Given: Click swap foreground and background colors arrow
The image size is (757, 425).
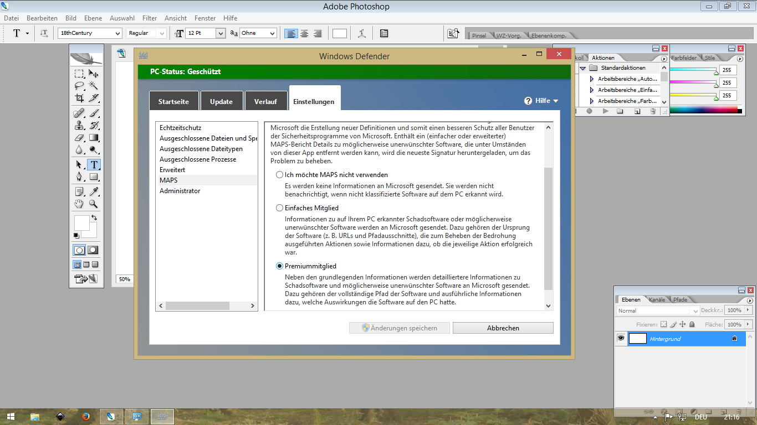Looking at the screenshot, I should (x=94, y=217).
